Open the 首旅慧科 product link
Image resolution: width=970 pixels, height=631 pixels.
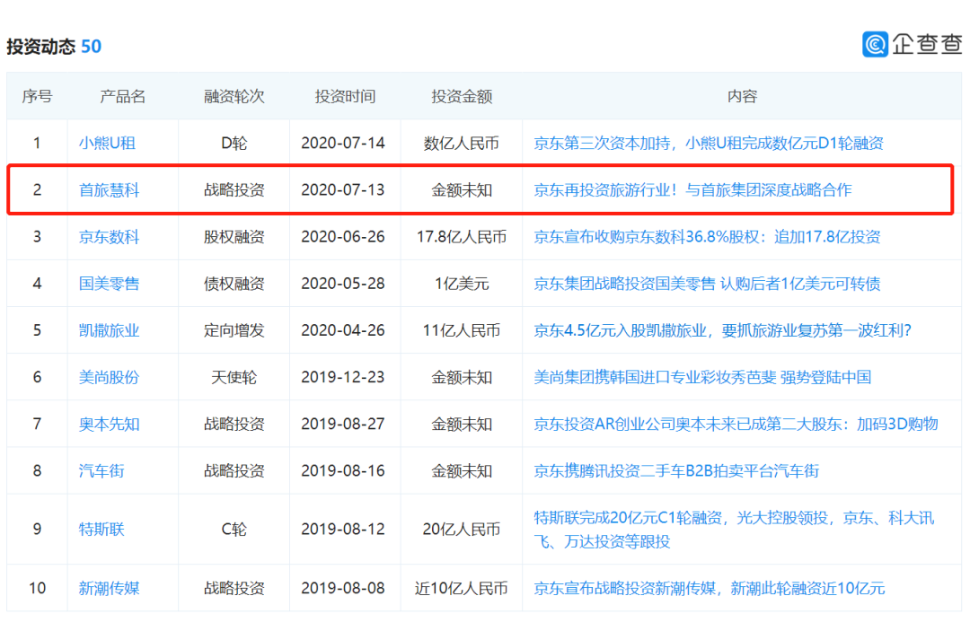click(109, 189)
